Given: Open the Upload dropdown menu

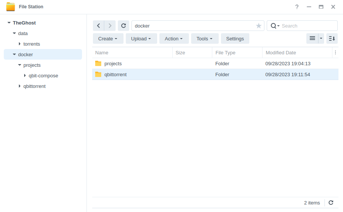Looking at the screenshot, I should tap(141, 38).
